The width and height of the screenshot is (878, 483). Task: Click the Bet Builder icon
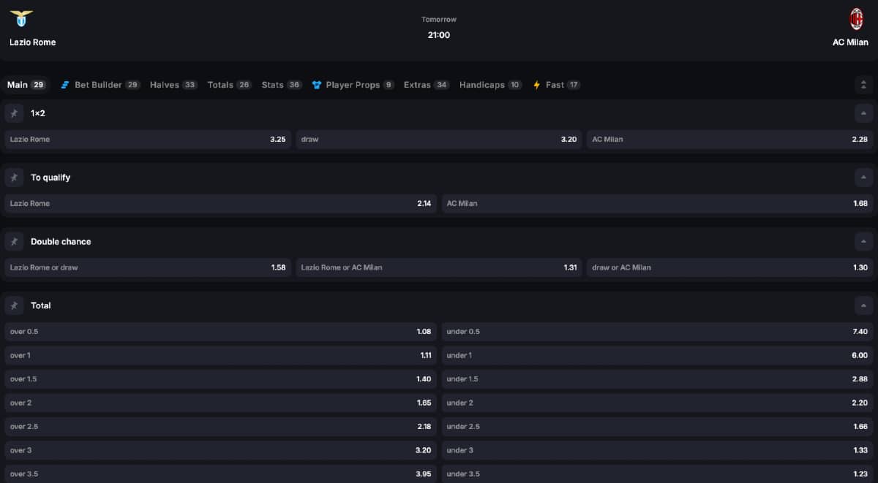(x=65, y=84)
